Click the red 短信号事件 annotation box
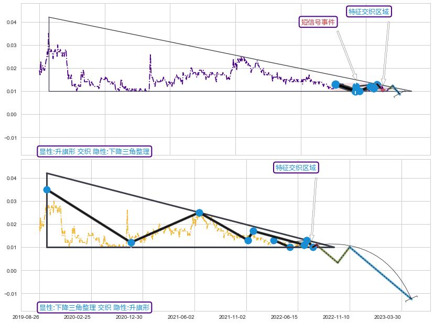 [318, 22]
